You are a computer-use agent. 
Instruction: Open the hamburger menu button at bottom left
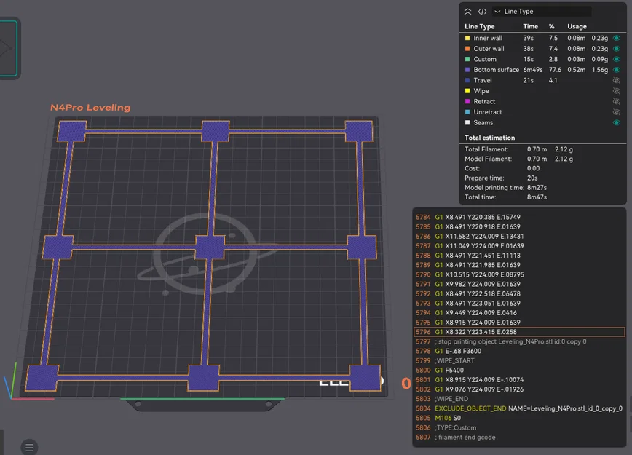[x=29, y=447]
